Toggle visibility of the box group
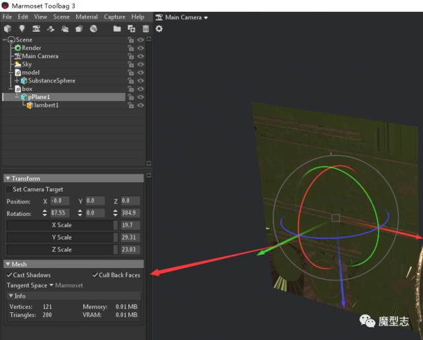 pyautogui.click(x=141, y=89)
